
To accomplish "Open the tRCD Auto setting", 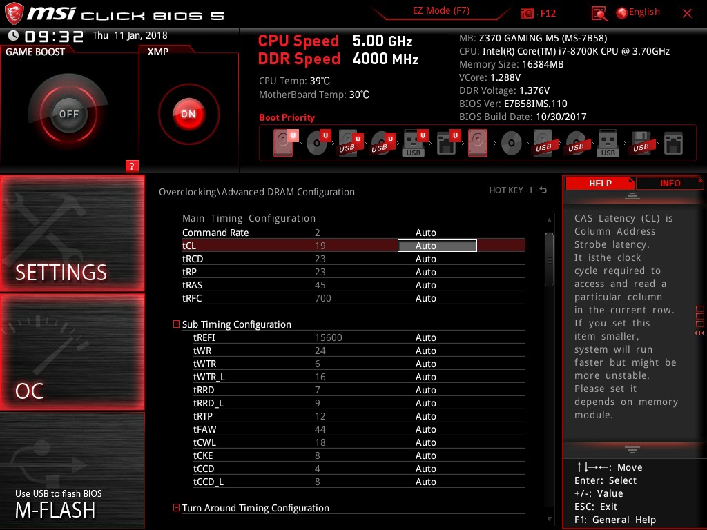I will click(x=425, y=259).
